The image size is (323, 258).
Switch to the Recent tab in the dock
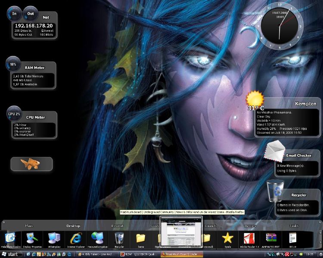(117, 226)
